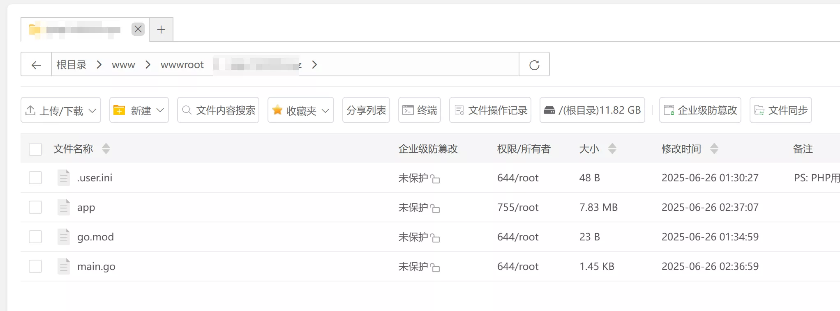The image size is (840, 311).
Task: Click file icon of go.mod
Action: click(x=64, y=237)
